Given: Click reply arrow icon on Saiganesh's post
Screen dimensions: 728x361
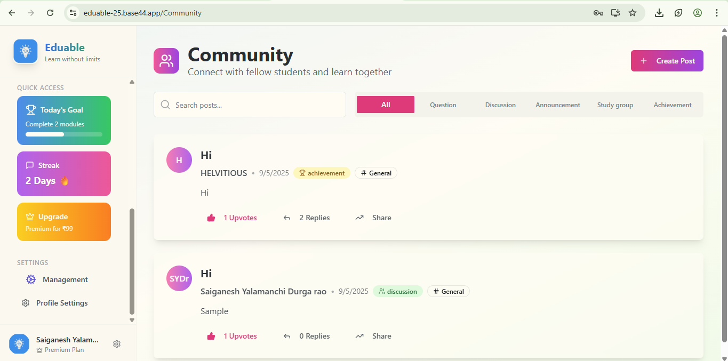Looking at the screenshot, I should [287, 336].
